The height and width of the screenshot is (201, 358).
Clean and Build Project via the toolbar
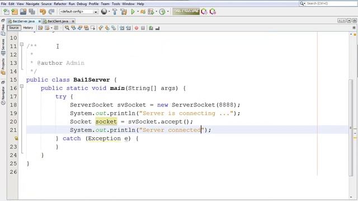tap(124, 12)
